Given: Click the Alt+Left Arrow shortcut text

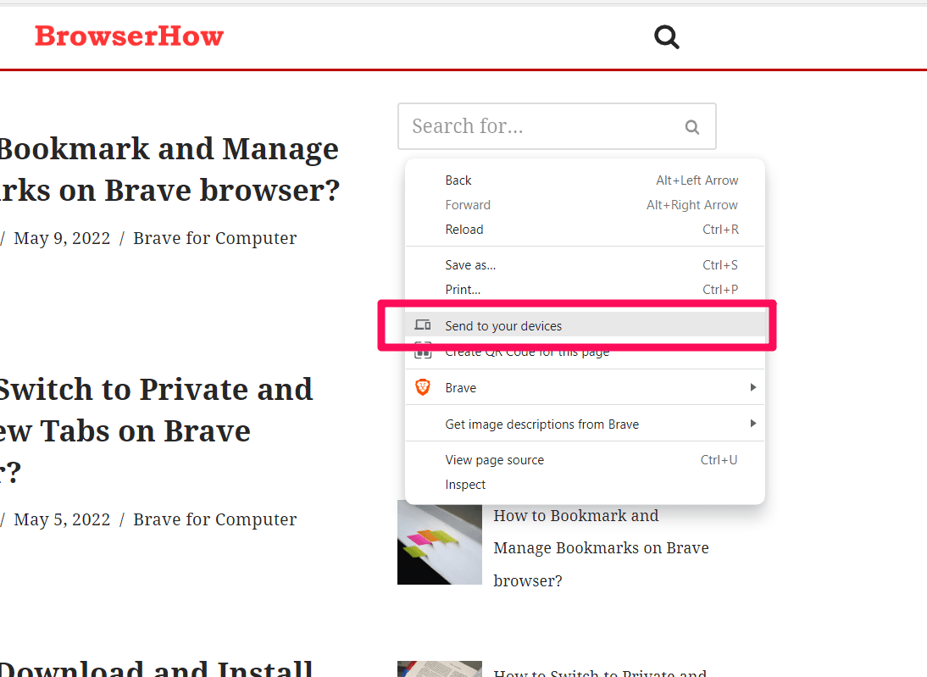Looking at the screenshot, I should [697, 180].
